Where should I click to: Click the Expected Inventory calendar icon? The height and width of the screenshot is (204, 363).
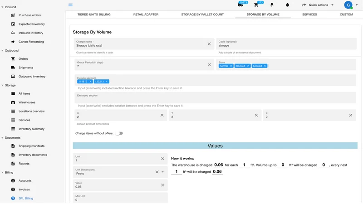13,24
